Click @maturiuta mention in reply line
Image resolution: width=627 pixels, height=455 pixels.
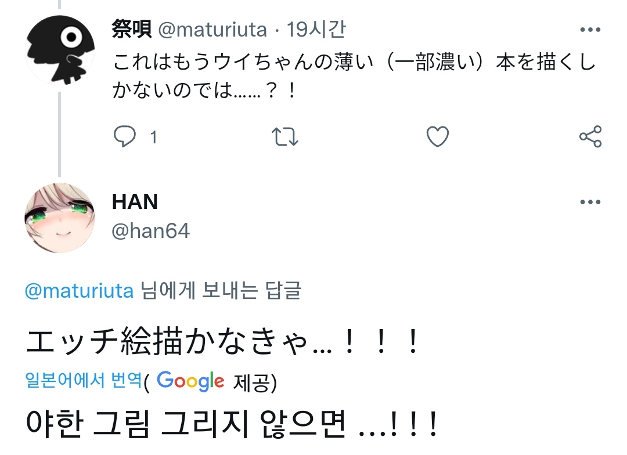(x=79, y=291)
